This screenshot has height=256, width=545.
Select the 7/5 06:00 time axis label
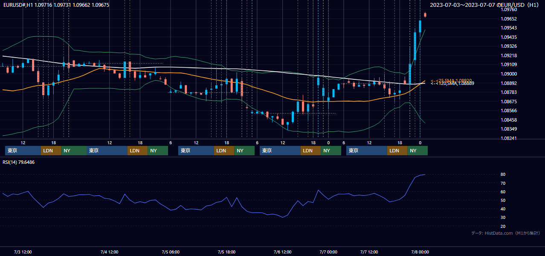point(171,252)
